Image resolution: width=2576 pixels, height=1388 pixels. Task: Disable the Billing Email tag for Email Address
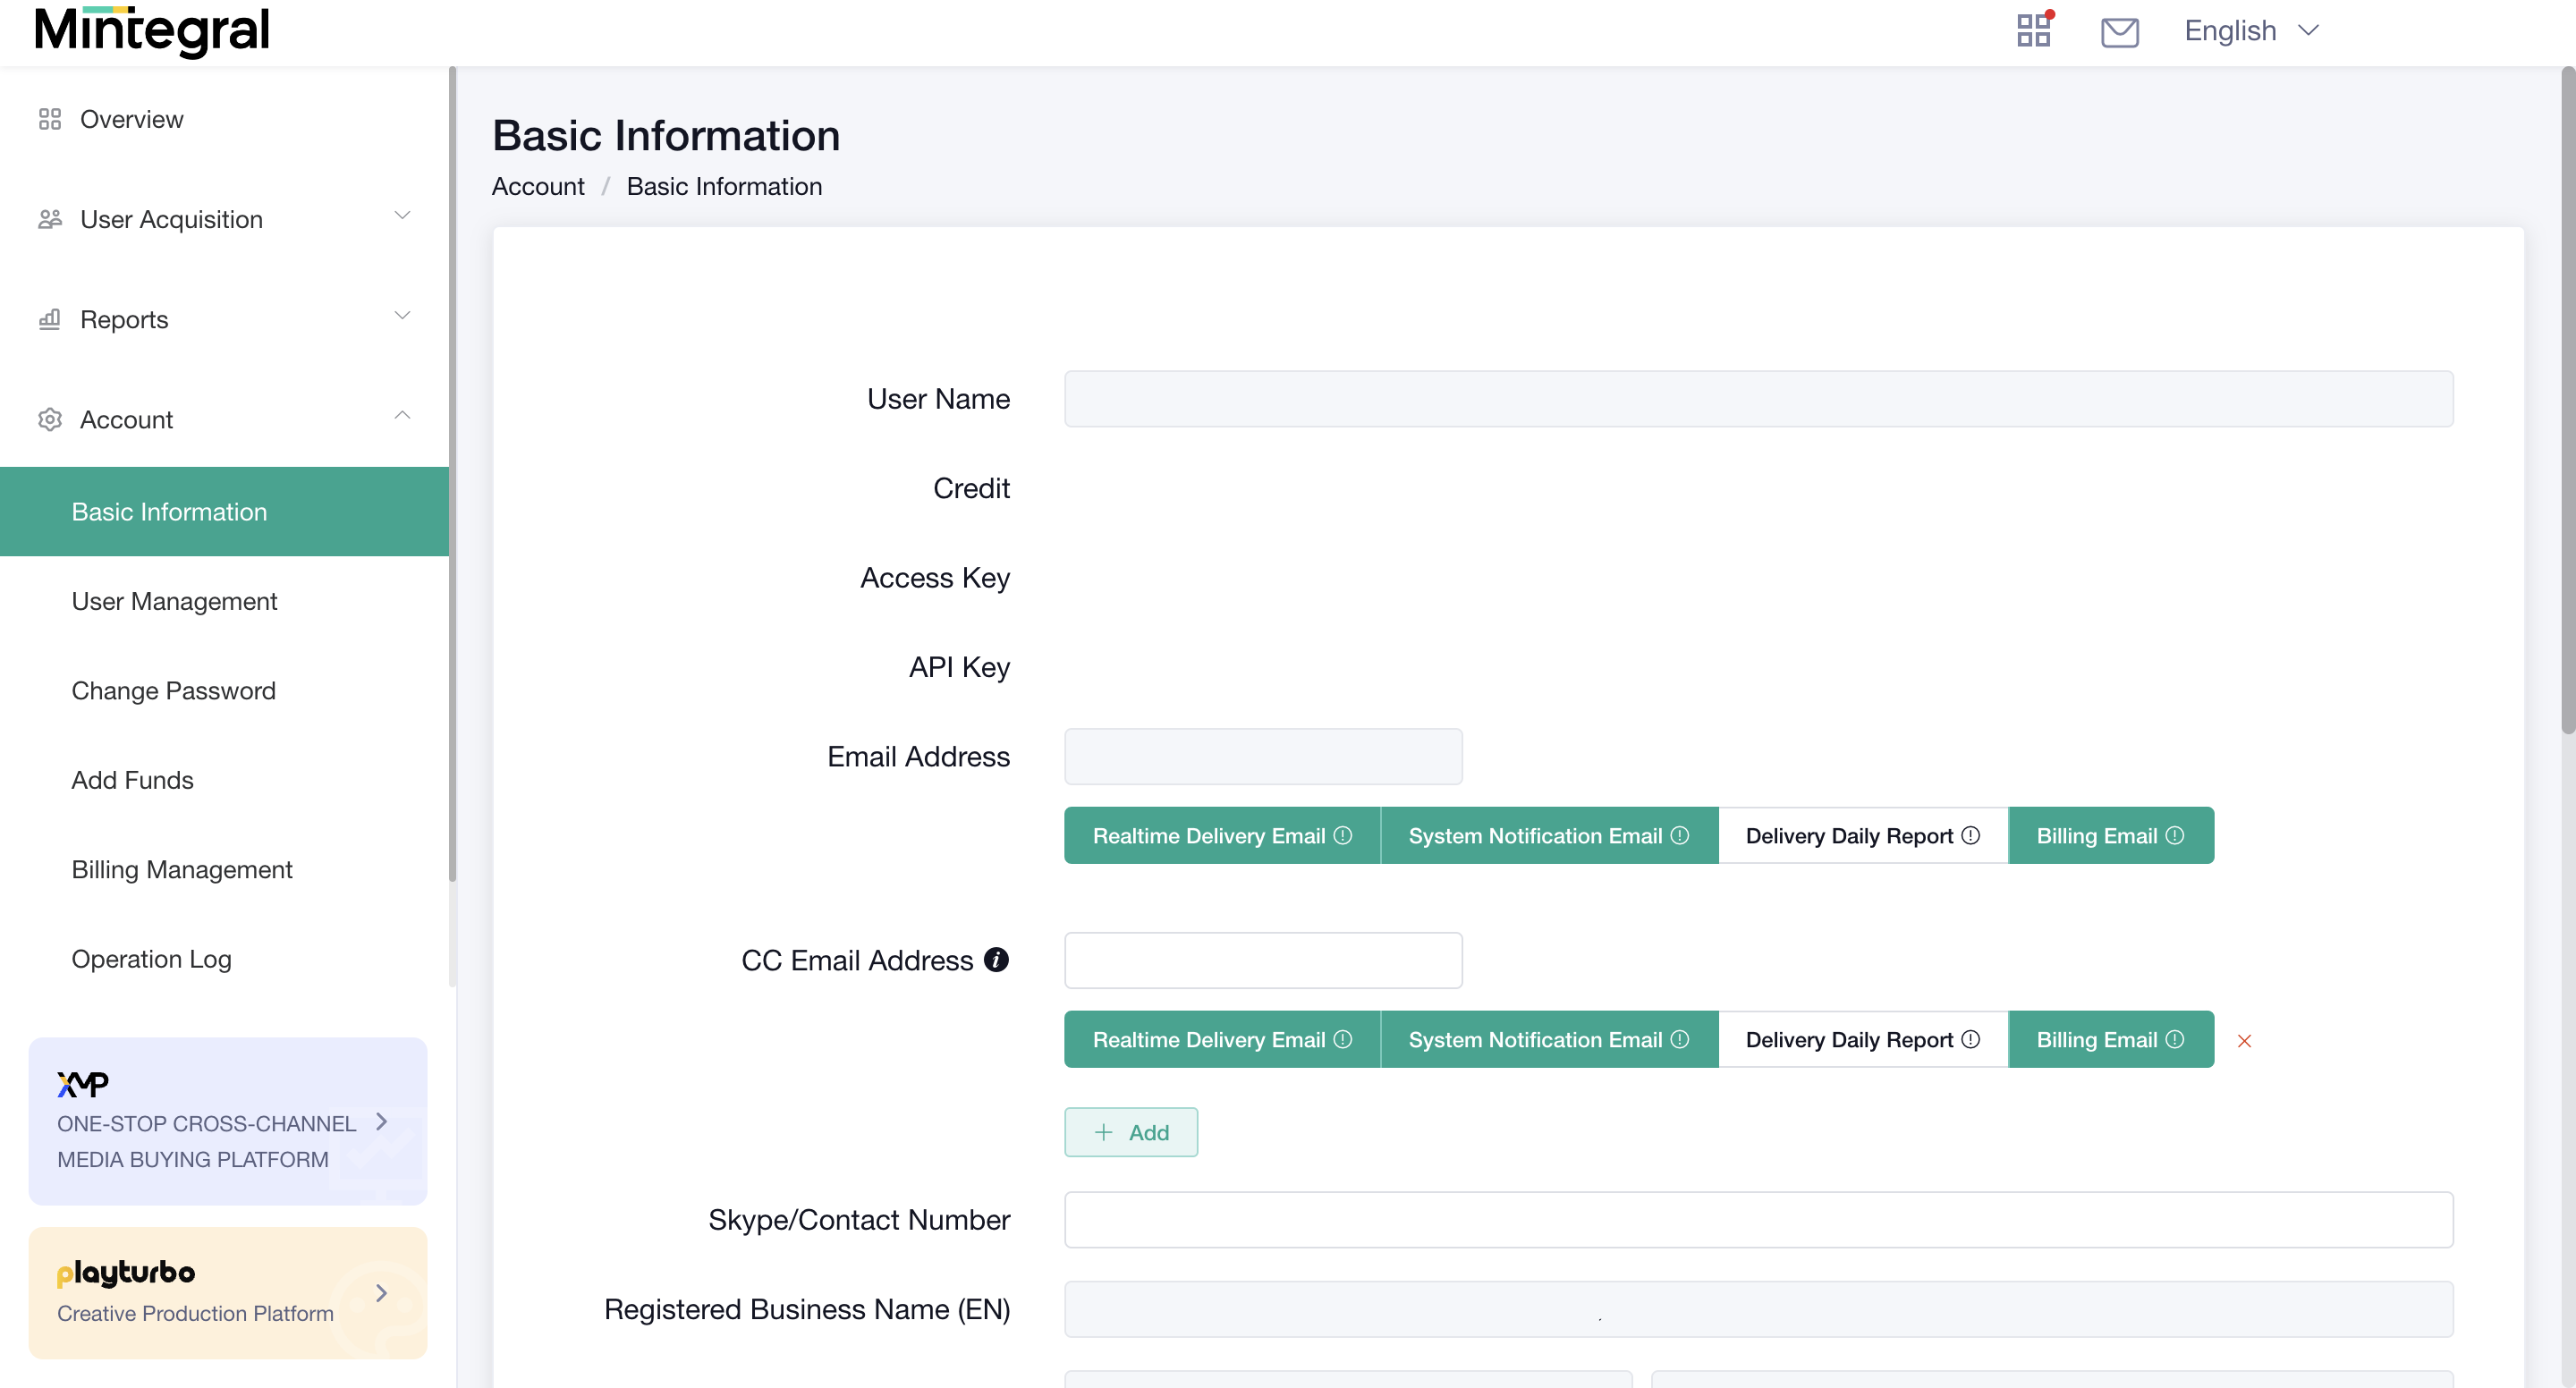(x=2110, y=835)
